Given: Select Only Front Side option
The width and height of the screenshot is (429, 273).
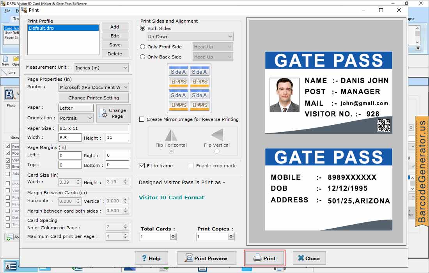Looking at the screenshot, I should click(x=142, y=47).
